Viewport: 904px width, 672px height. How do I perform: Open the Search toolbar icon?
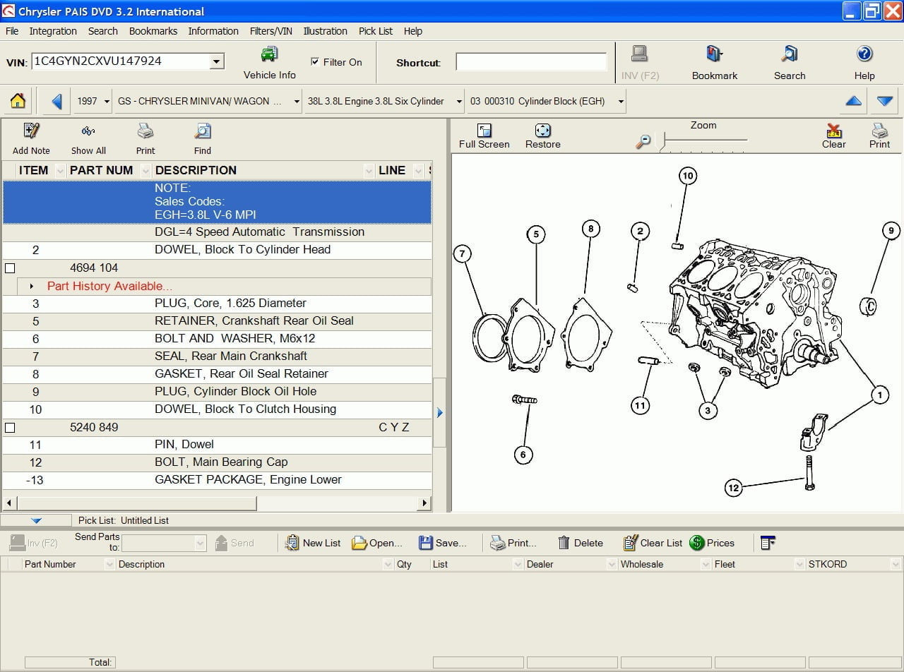789,54
